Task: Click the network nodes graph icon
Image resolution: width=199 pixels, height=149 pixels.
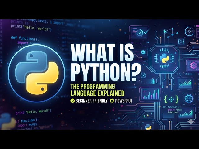Action: click(x=170, y=33)
